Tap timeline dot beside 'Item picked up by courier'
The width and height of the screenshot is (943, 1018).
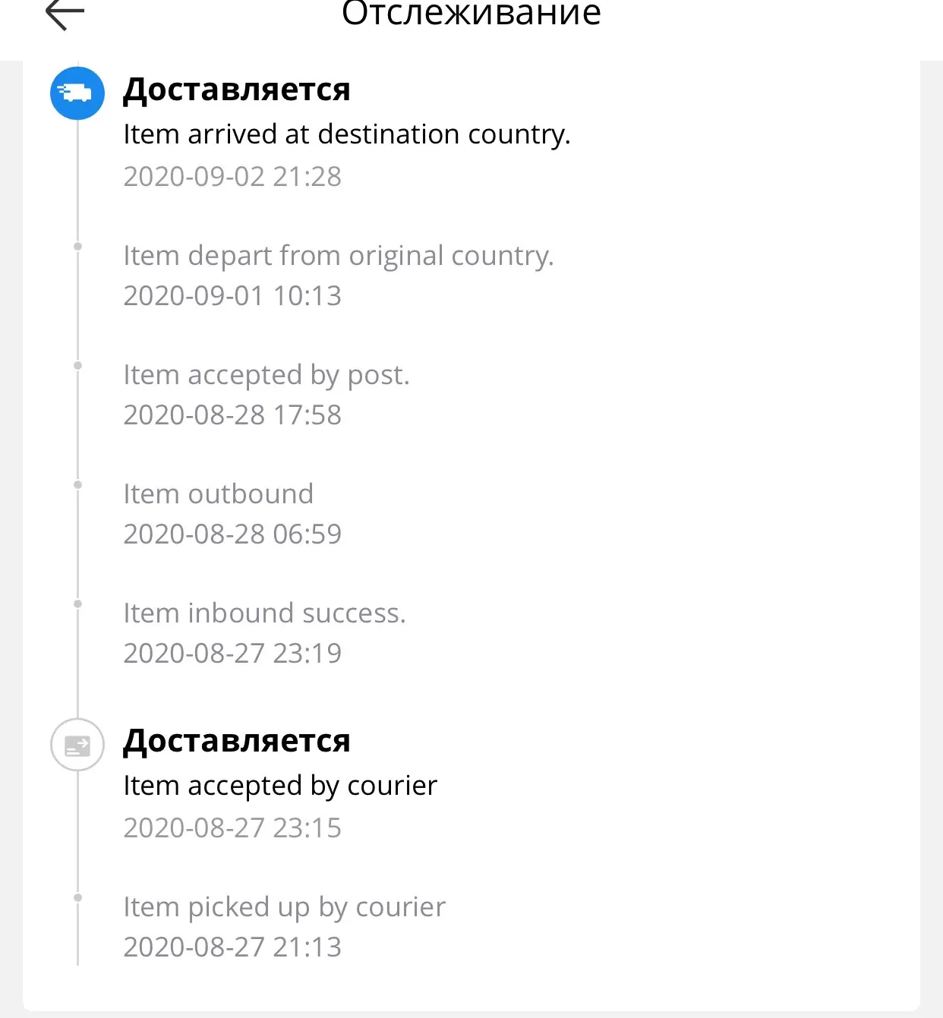click(77, 897)
